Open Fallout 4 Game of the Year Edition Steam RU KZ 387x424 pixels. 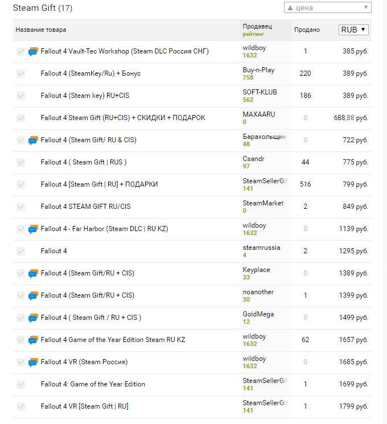(113, 339)
